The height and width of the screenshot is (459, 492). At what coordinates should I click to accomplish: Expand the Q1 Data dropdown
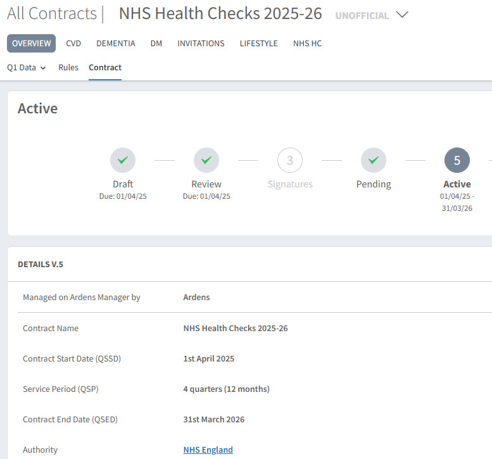pyautogui.click(x=27, y=68)
